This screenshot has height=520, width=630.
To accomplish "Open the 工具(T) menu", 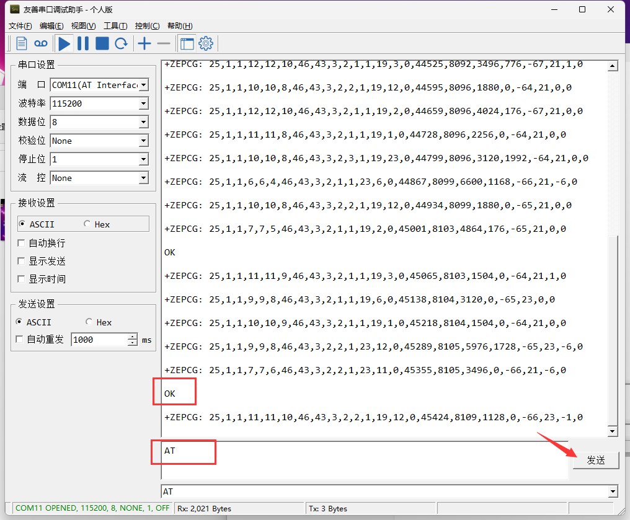I will click(115, 25).
